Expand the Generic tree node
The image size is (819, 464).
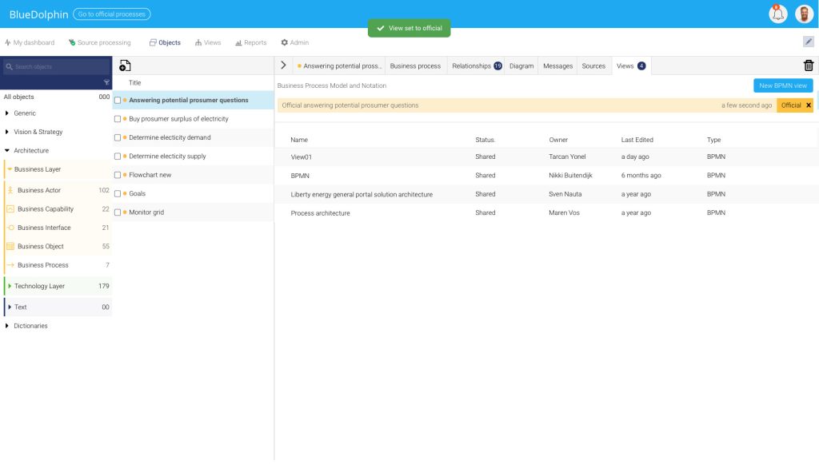(x=6, y=113)
